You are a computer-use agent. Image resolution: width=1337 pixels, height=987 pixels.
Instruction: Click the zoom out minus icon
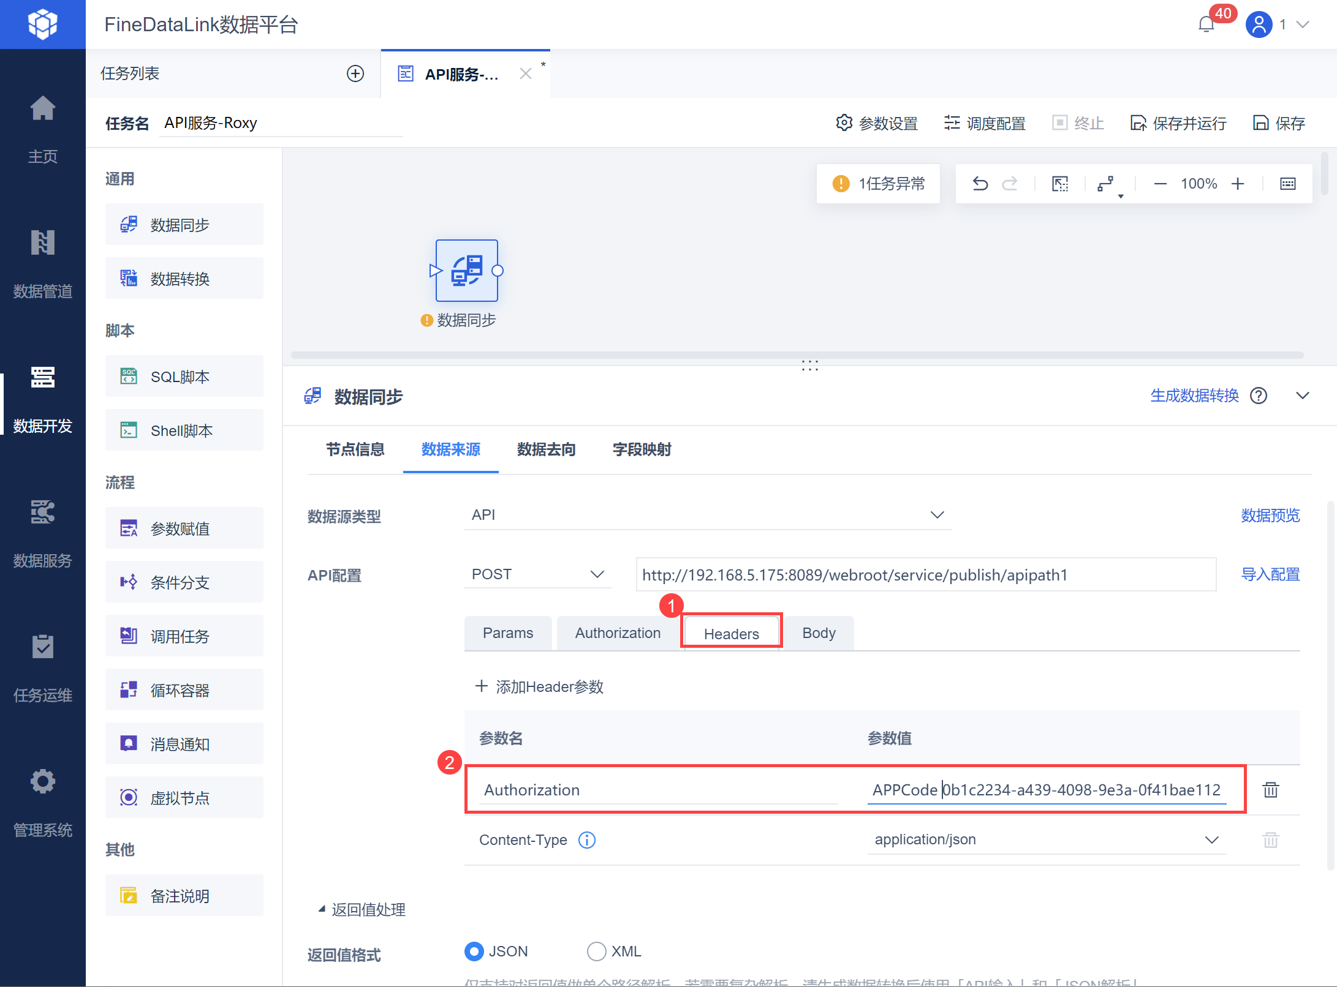click(x=1160, y=184)
